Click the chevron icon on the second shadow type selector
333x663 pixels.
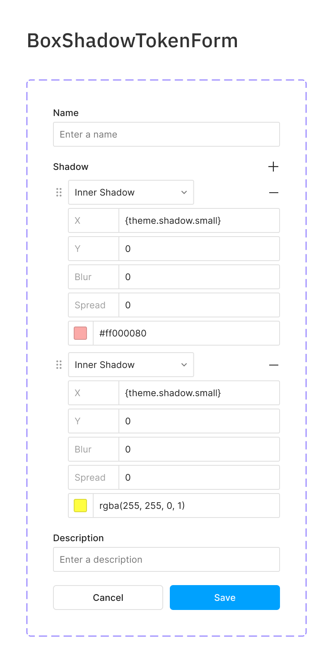184,365
